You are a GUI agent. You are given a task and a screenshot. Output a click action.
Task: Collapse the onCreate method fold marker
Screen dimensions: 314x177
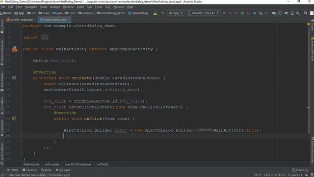click(21, 78)
